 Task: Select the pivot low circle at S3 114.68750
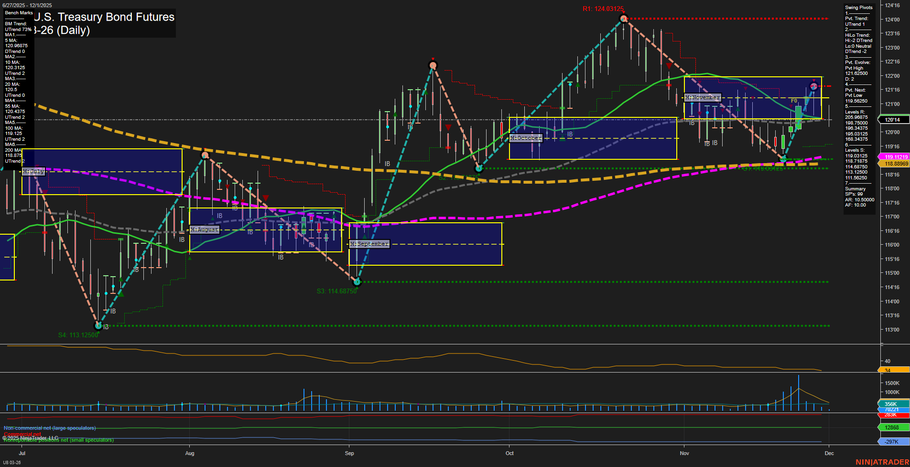pos(357,282)
